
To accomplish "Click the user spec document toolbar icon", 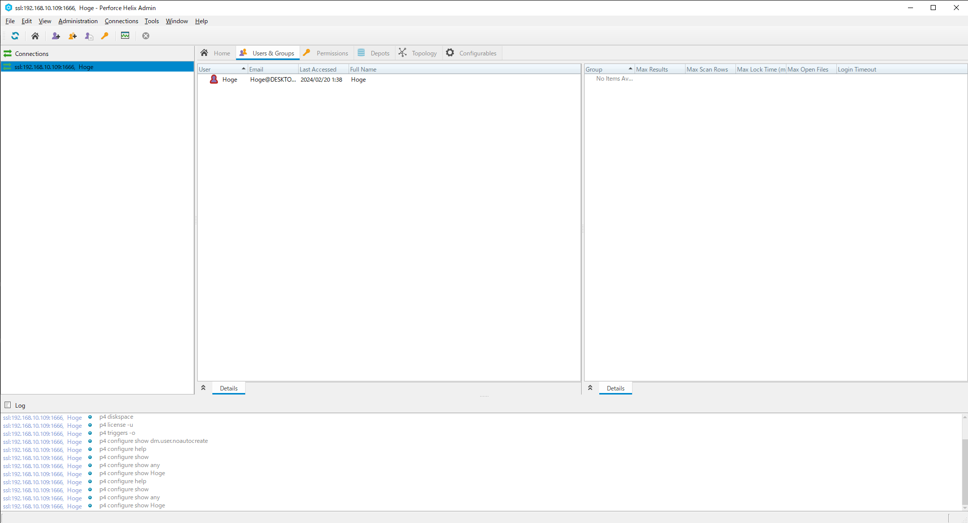I will point(89,36).
